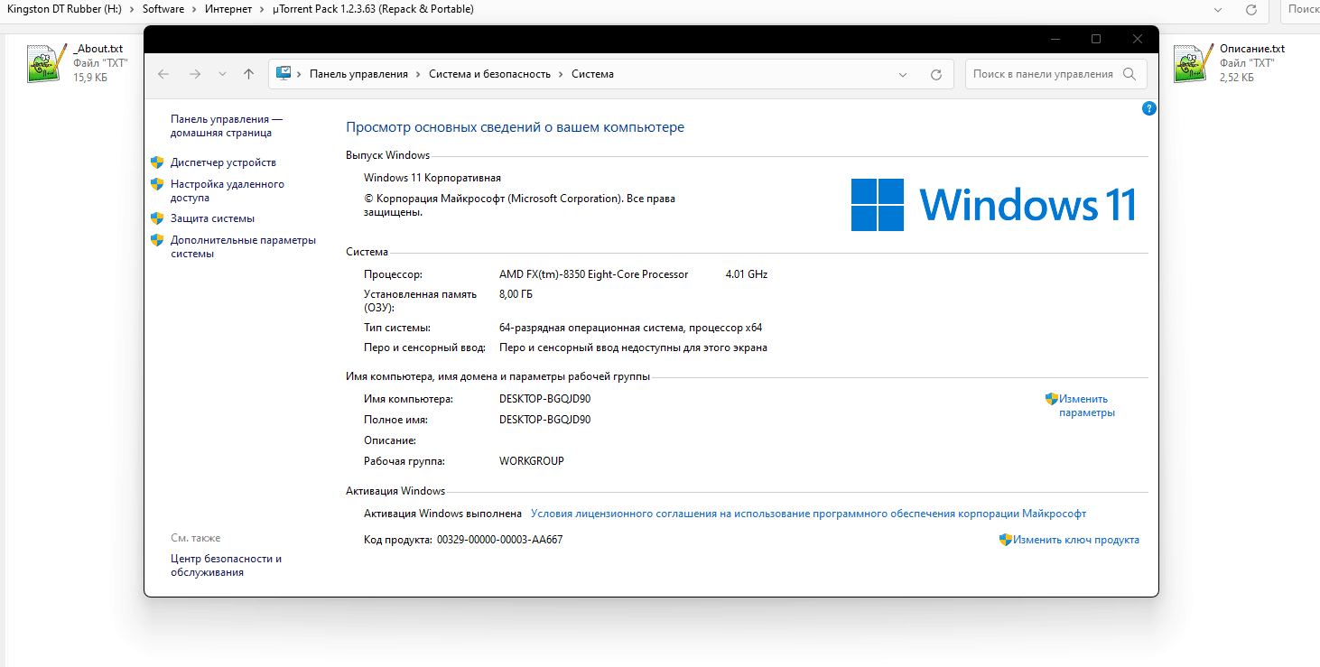Image resolution: width=1320 pixels, height=667 pixels.
Task: Open 'Дополнительные параметры системы' link
Action: click(243, 246)
